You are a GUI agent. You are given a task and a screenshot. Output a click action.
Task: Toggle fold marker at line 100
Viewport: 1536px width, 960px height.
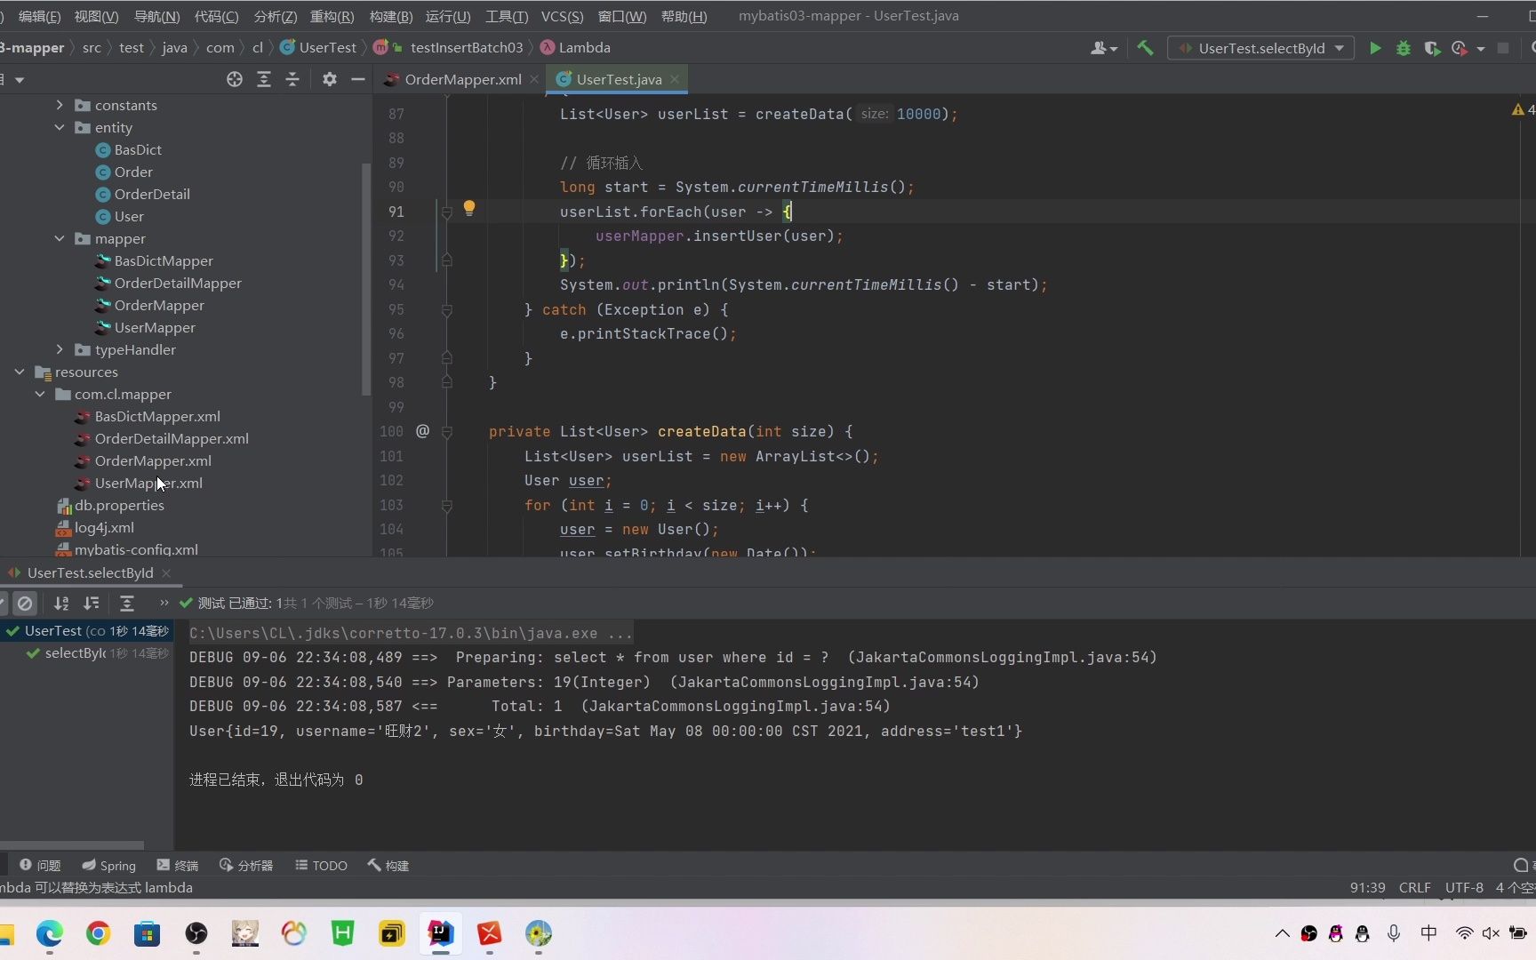(447, 432)
